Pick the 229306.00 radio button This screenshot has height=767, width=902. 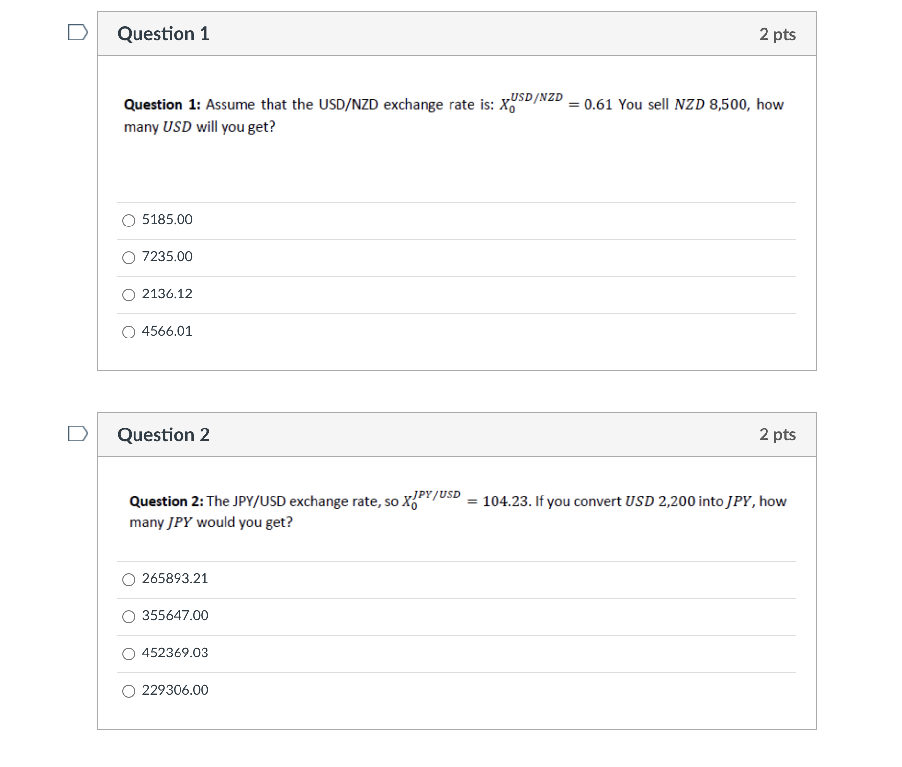click(x=128, y=691)
